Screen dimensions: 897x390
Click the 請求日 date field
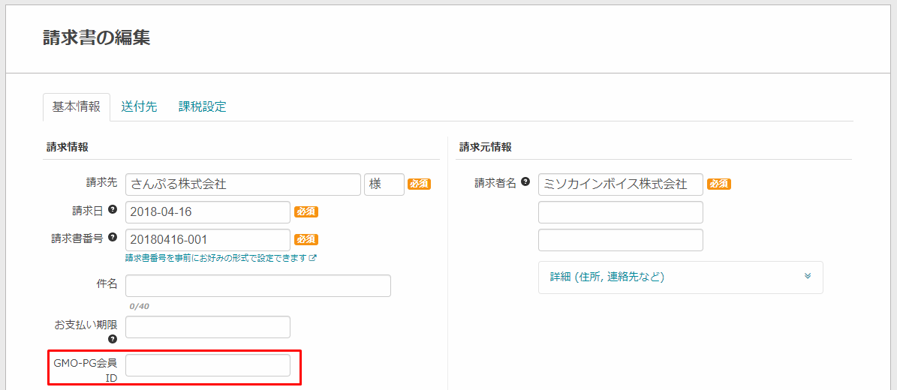coord(208,211)
